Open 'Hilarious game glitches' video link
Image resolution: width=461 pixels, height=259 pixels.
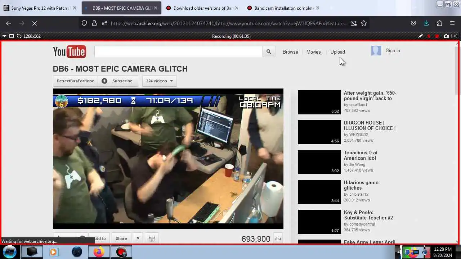click(x=361, y=185)
